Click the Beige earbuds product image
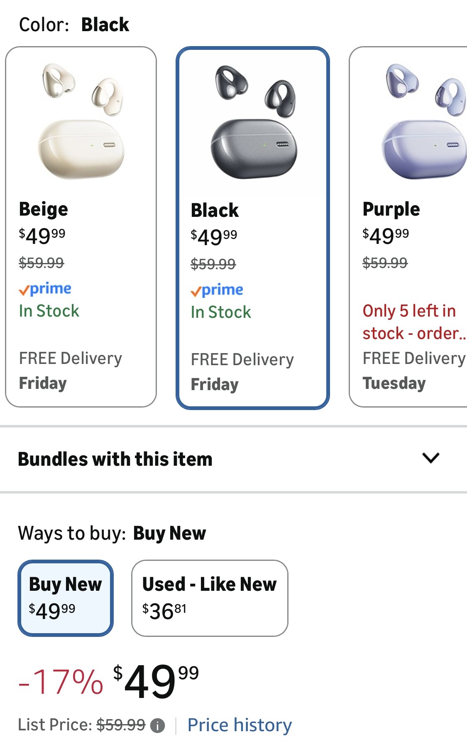467x742 pixels. (x=81, y=122)
